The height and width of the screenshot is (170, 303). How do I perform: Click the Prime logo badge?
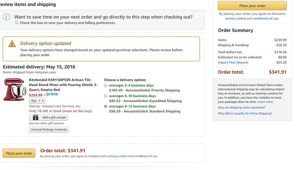click(x=51, y=94)
